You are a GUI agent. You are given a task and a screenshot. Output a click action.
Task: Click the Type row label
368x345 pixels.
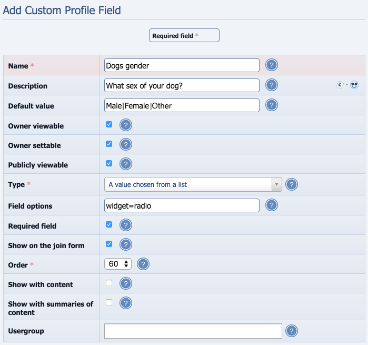point(16,184)
